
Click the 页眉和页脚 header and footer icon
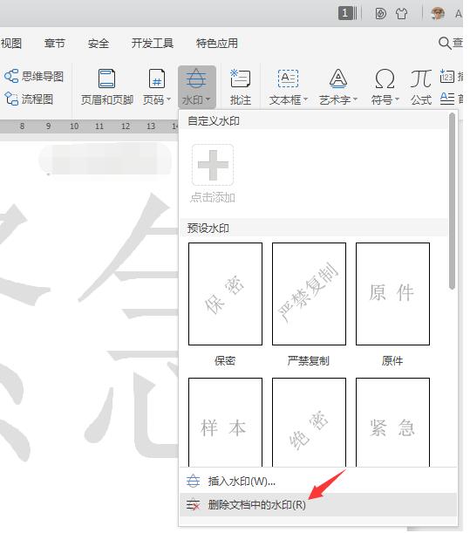tap(106, 79)
